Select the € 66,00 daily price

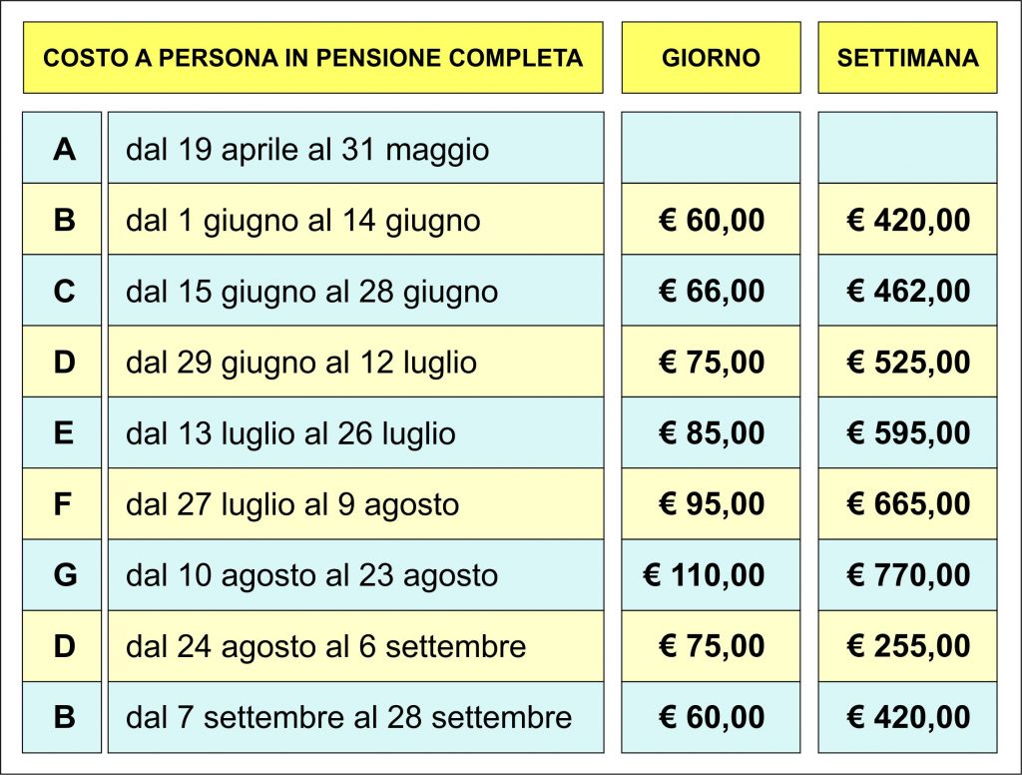[711, 291]
